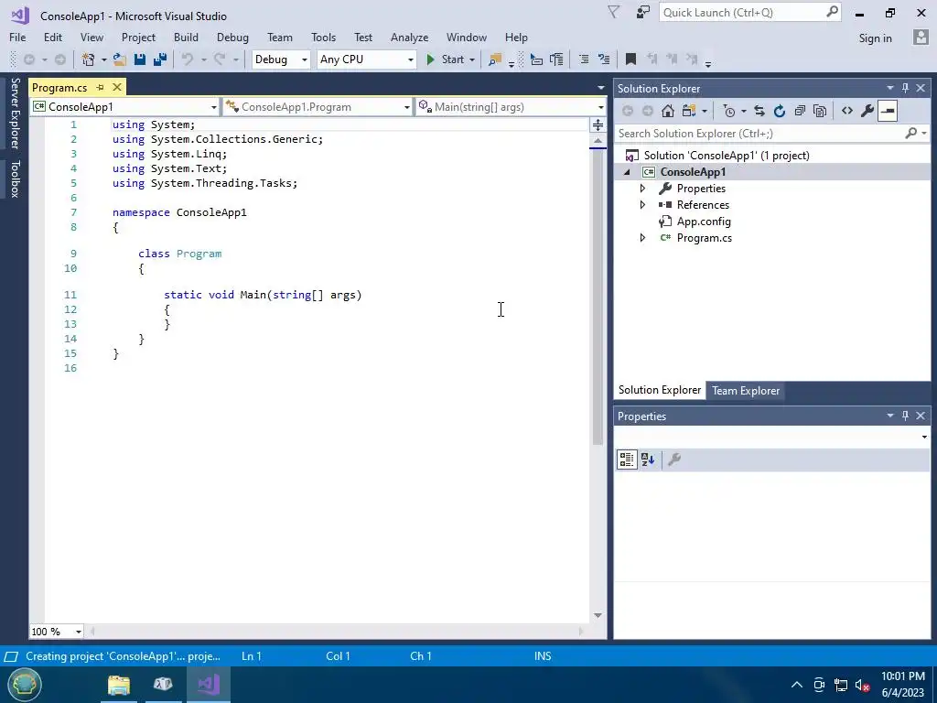
Task: Toggle Preview Selected Items button
Action: pyautogui.click(x=888, y=111)
